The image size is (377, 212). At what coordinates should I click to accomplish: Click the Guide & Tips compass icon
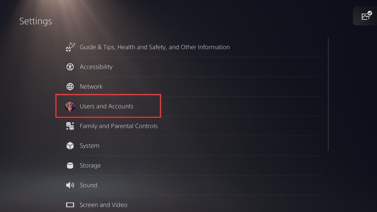click(70, 47)
